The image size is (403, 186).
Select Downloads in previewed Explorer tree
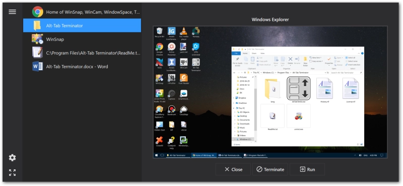pyautogui.click(x=244, y=123)
